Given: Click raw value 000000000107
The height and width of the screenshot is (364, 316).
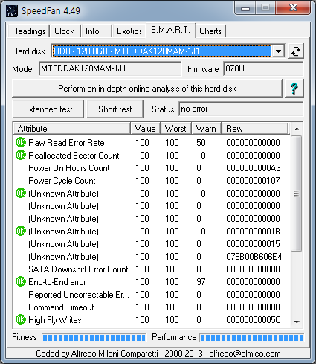Looking at the screenshot, I should point(253,181).
